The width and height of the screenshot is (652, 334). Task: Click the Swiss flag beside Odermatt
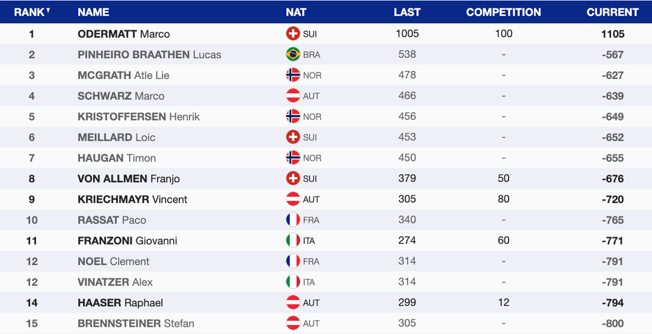click(293, 34)
